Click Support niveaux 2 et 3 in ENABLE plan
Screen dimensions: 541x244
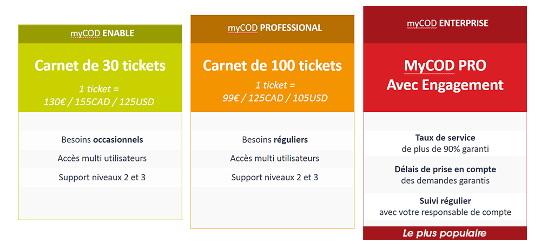pos(102,178)
